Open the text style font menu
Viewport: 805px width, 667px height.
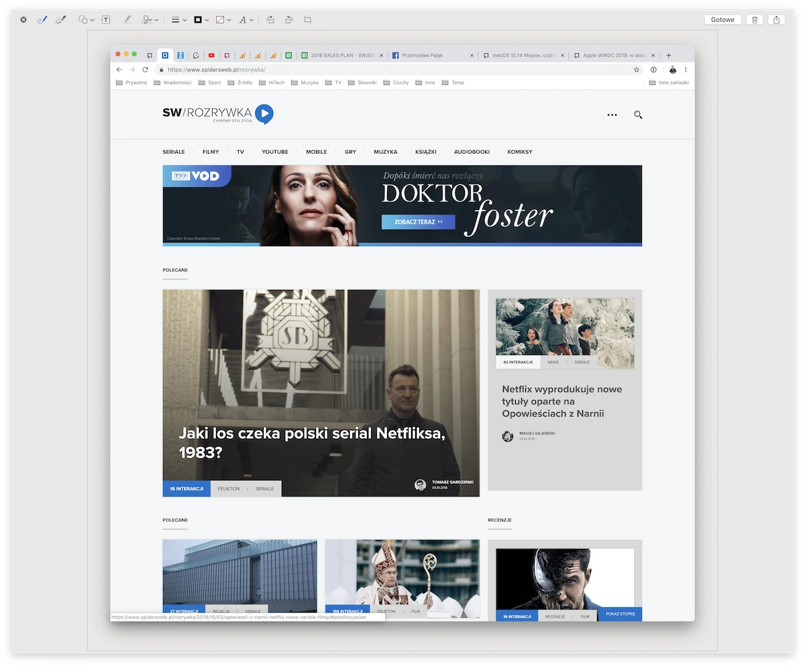click(x=246, y=19)
